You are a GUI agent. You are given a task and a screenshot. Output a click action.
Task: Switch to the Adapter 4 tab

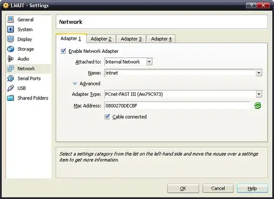coord(161,39)
